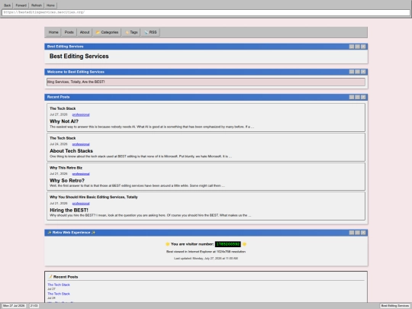Click the star icon right of visitor counter

coord(244,244)
